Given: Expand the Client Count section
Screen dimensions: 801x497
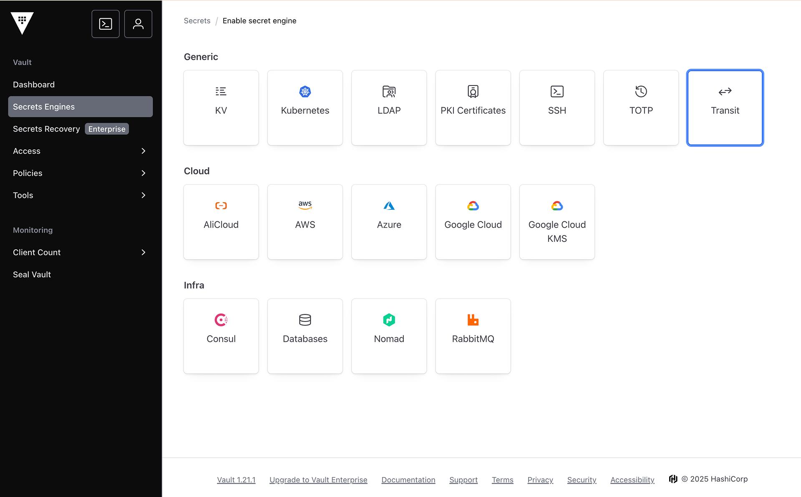Looking at the screenshot, I should 80,252.
